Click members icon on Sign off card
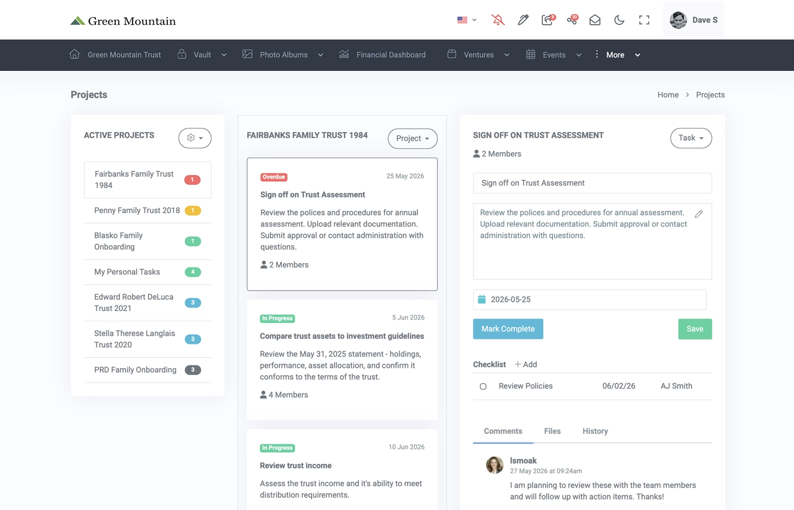The width and height of the screenshot is (794, 510). point(264,265)
